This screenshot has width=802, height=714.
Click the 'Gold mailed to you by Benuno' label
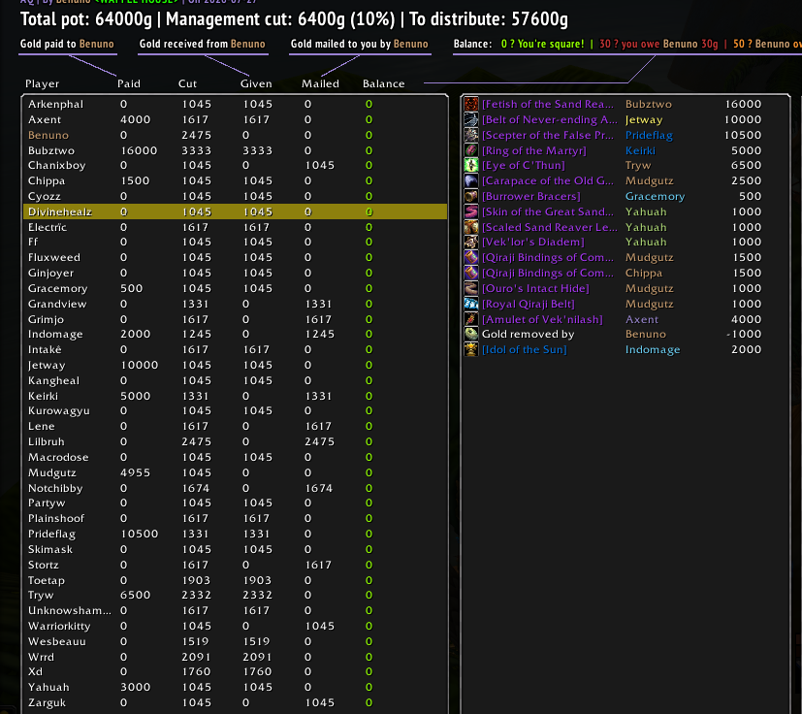pos(360,44)
